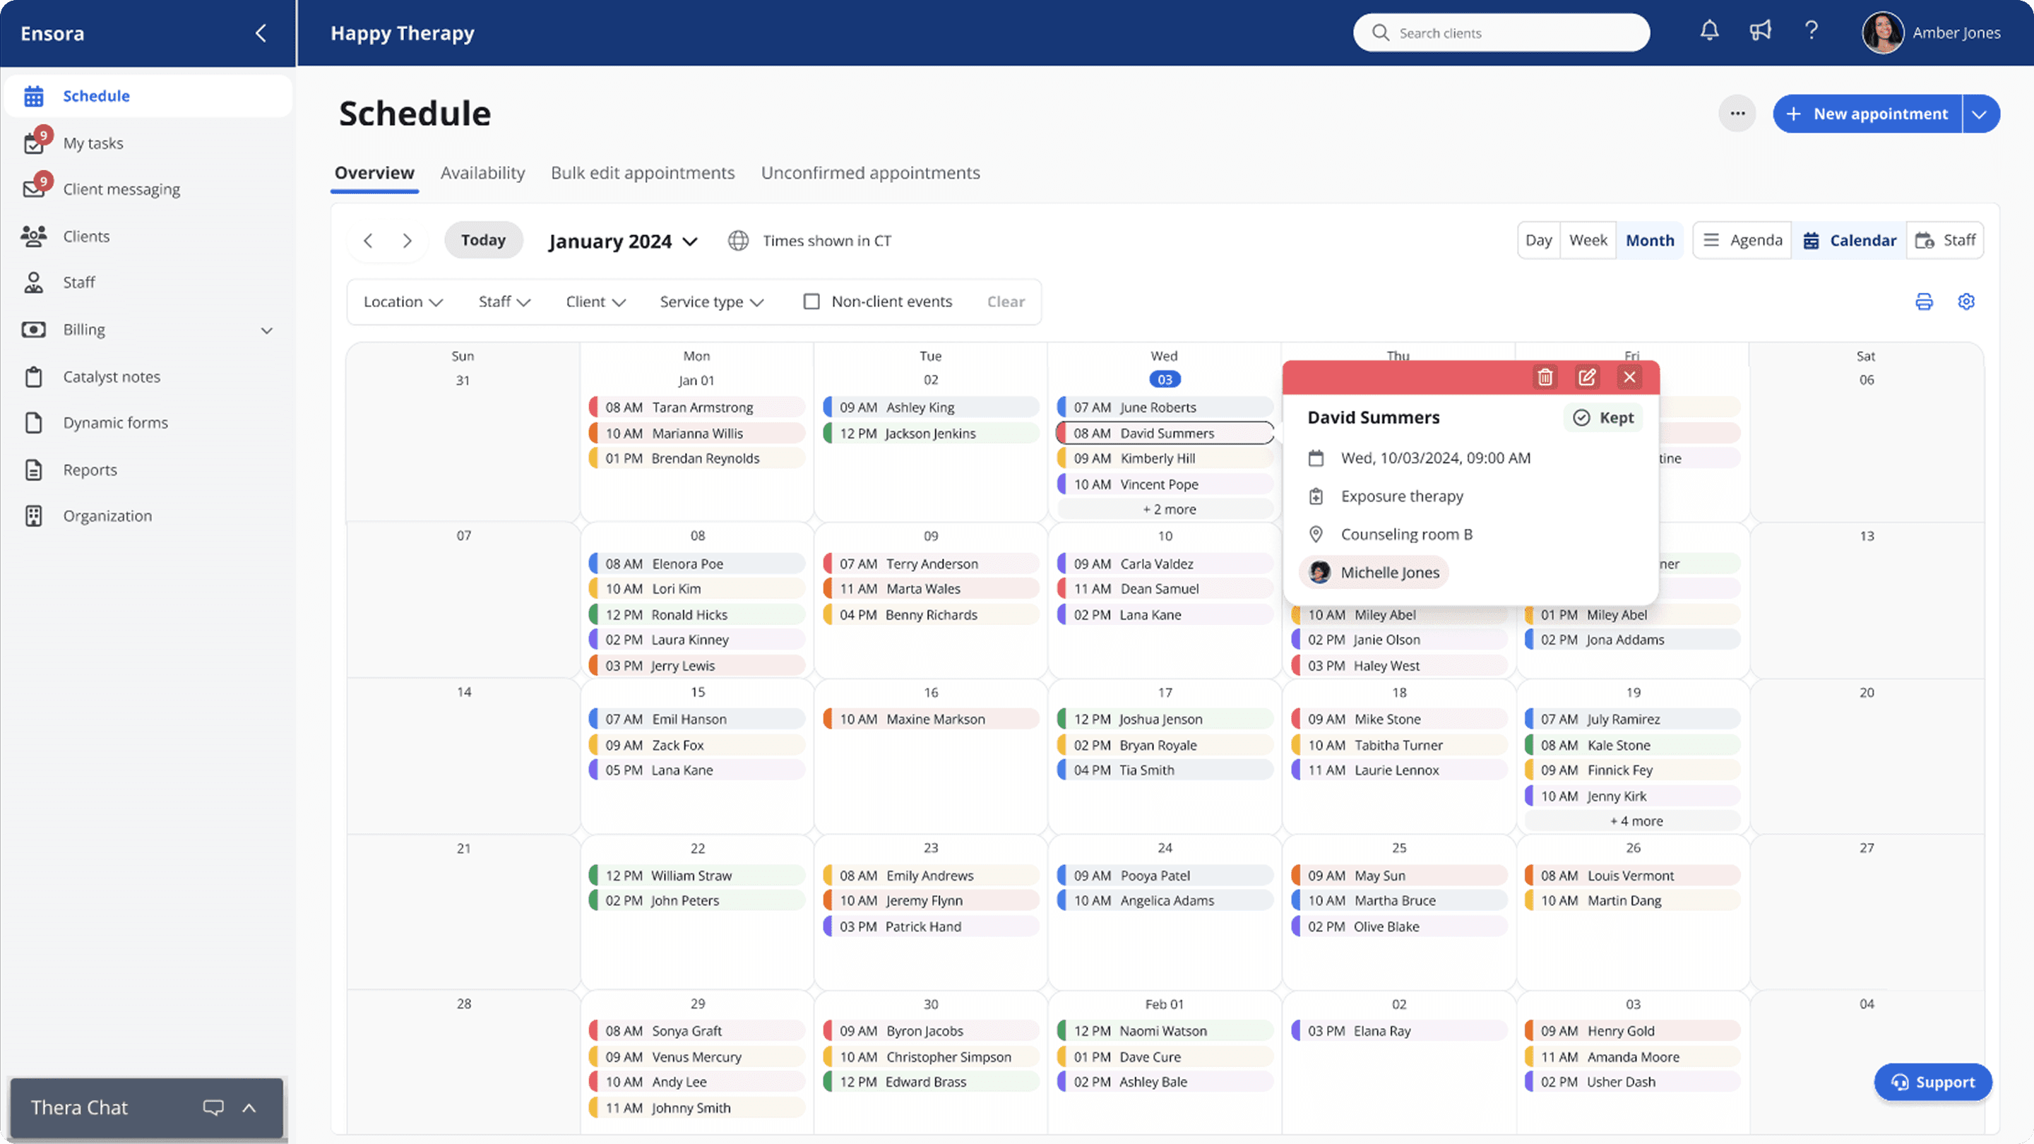Open the My tasks panel
The width and height of the screenshot is (2034, 1144).
[93, 143]
